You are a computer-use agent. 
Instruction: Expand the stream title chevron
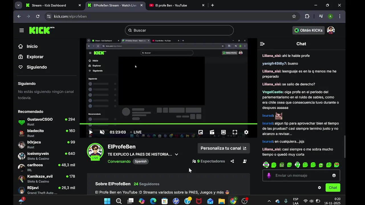click(x=177, y=154)
